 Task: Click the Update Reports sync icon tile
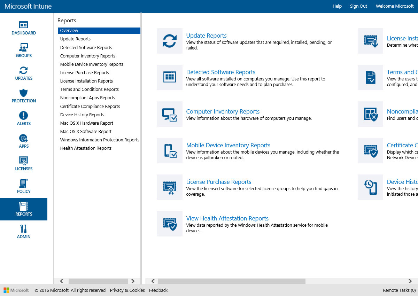click(170, 41)
